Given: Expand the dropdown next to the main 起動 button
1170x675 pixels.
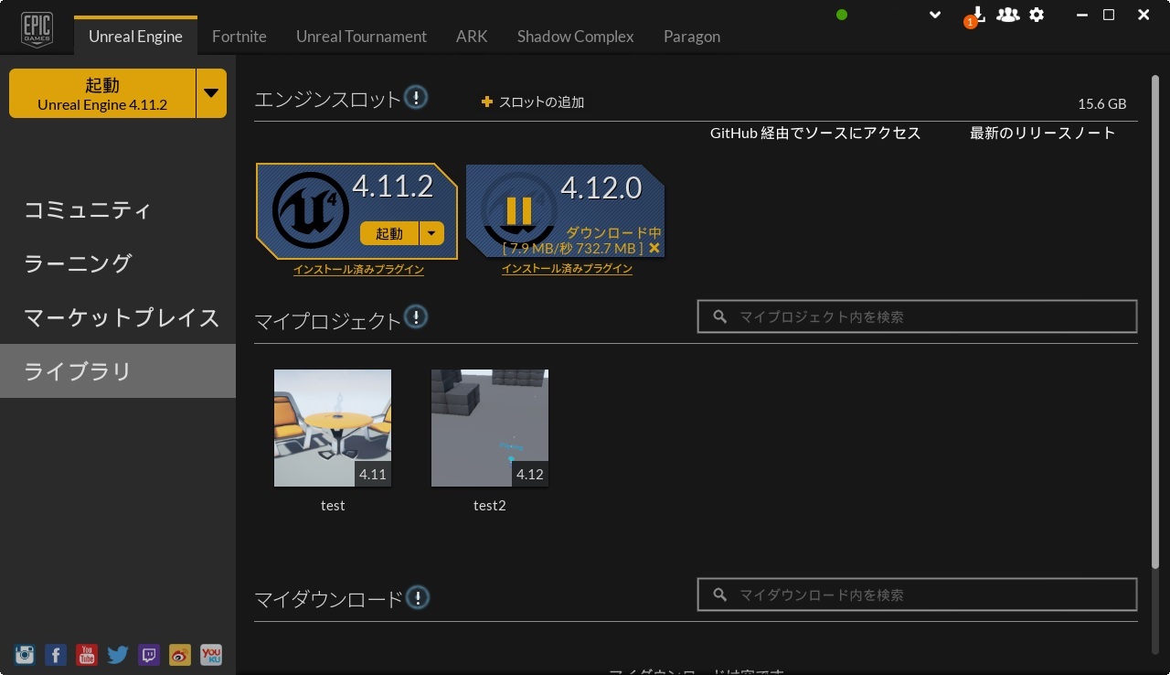Looking at the screenshot, I should coord(211,93).
